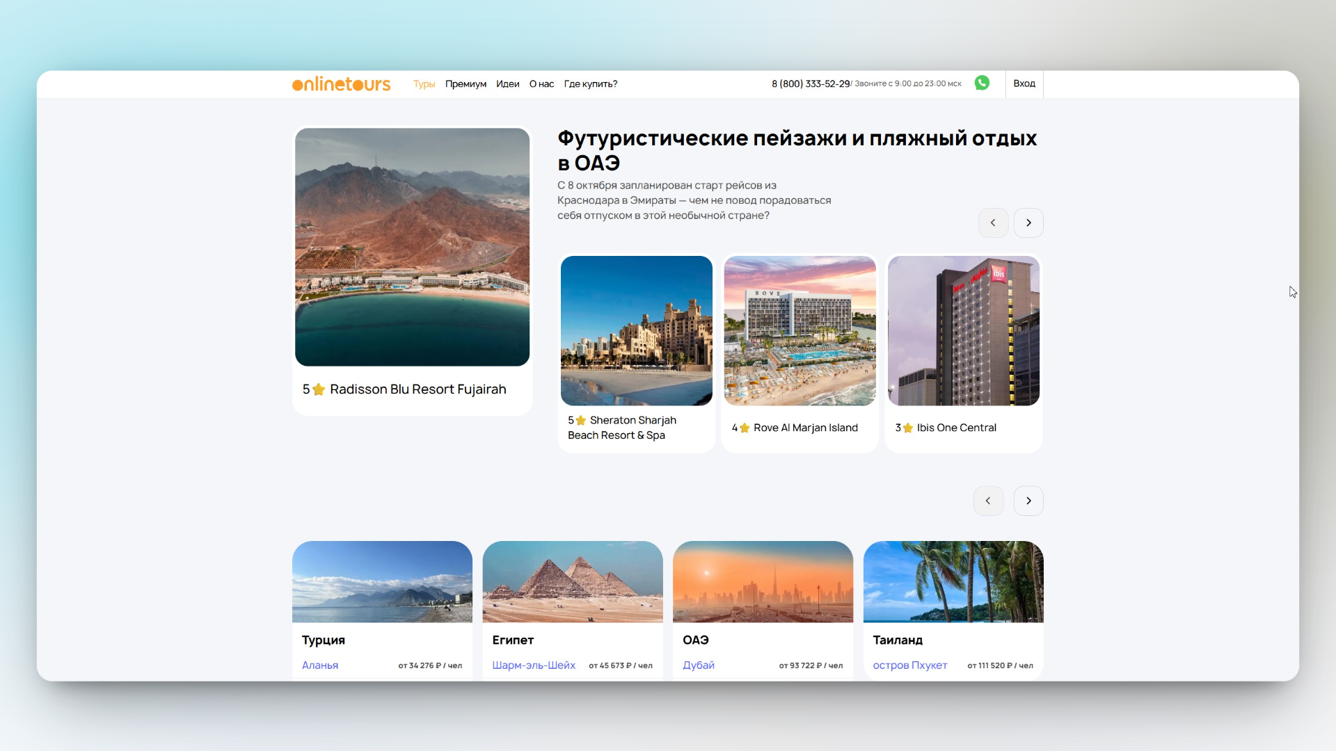Go to previous UAE hotel slide
Viewport: 1336px width, 751px height.
(x=993, y=223)
